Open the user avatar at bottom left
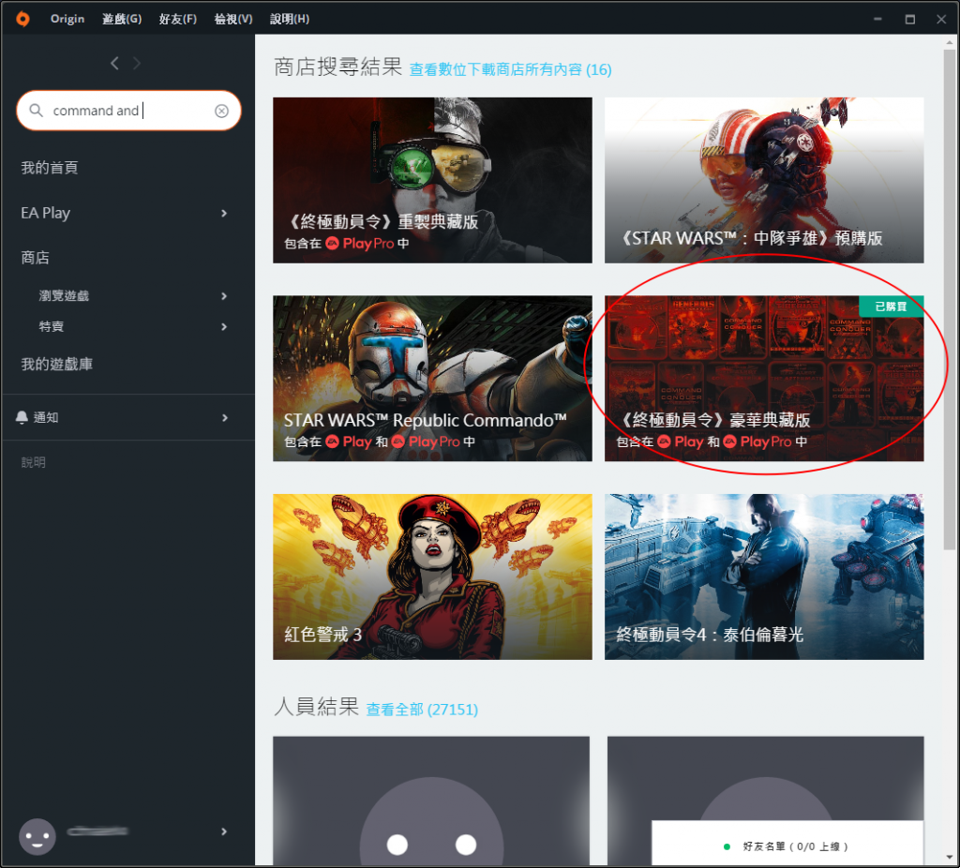This screenshot has width=960, height=868. pos(37,836)
